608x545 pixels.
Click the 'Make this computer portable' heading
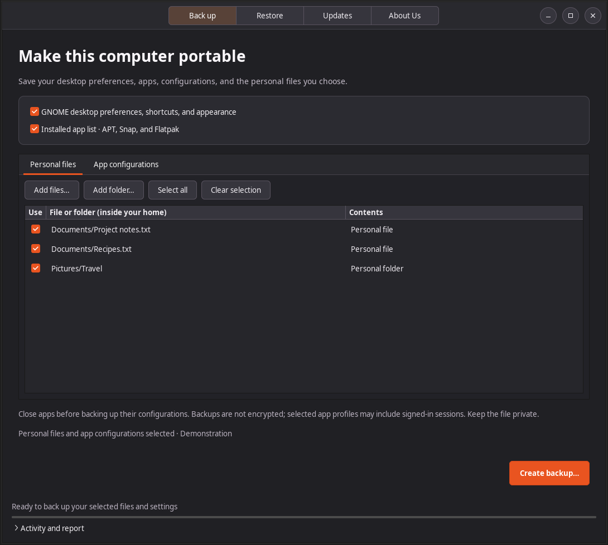click(132, 56)
